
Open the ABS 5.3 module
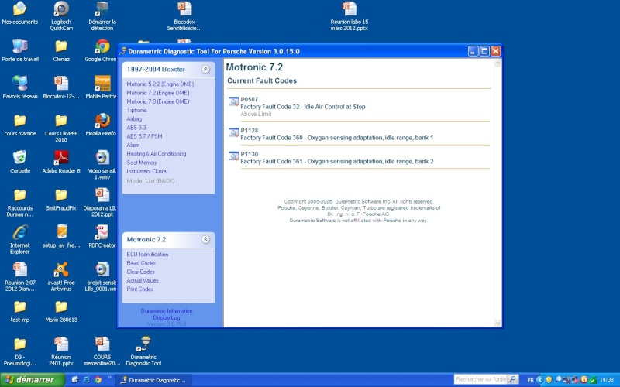pos(136,128)
